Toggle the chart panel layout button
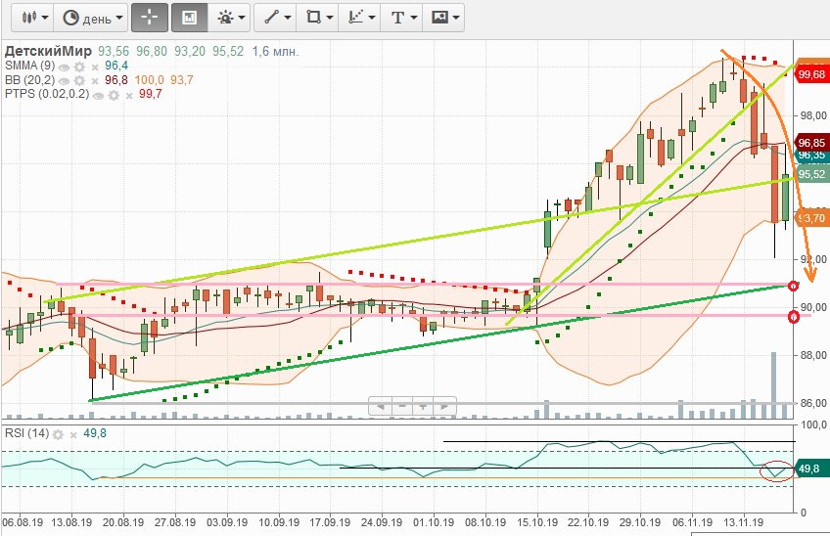This screenshot has height=536, width=830. pos(189,18)
